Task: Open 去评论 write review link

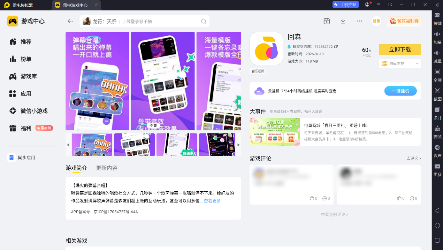Action: [x=413, y=158]
